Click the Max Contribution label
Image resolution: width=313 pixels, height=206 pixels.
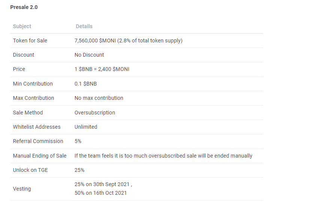pyautogui.click(x=33, y=98)
